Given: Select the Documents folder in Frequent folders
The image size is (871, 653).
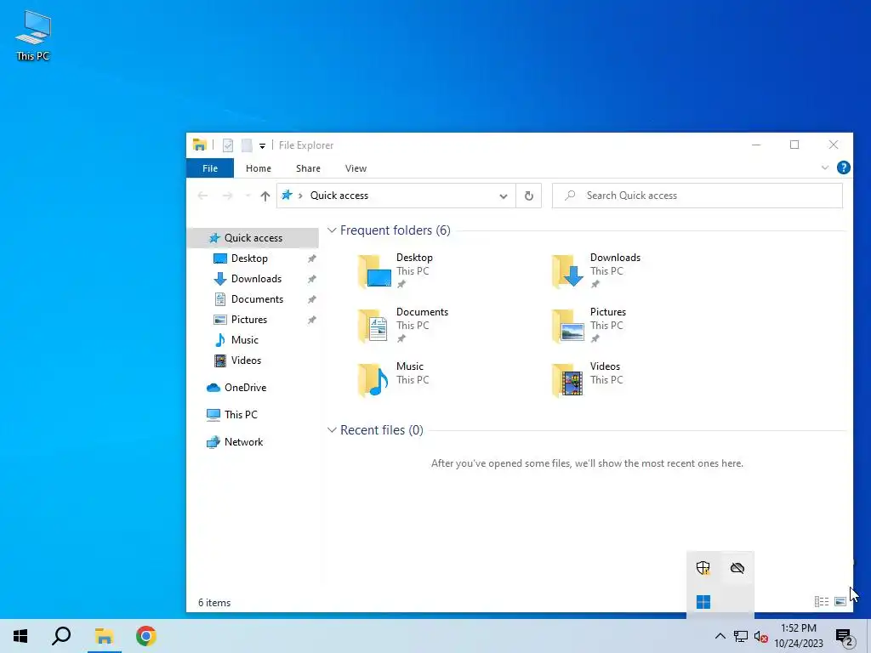Looking at the screenshot, I should (402, 326).
